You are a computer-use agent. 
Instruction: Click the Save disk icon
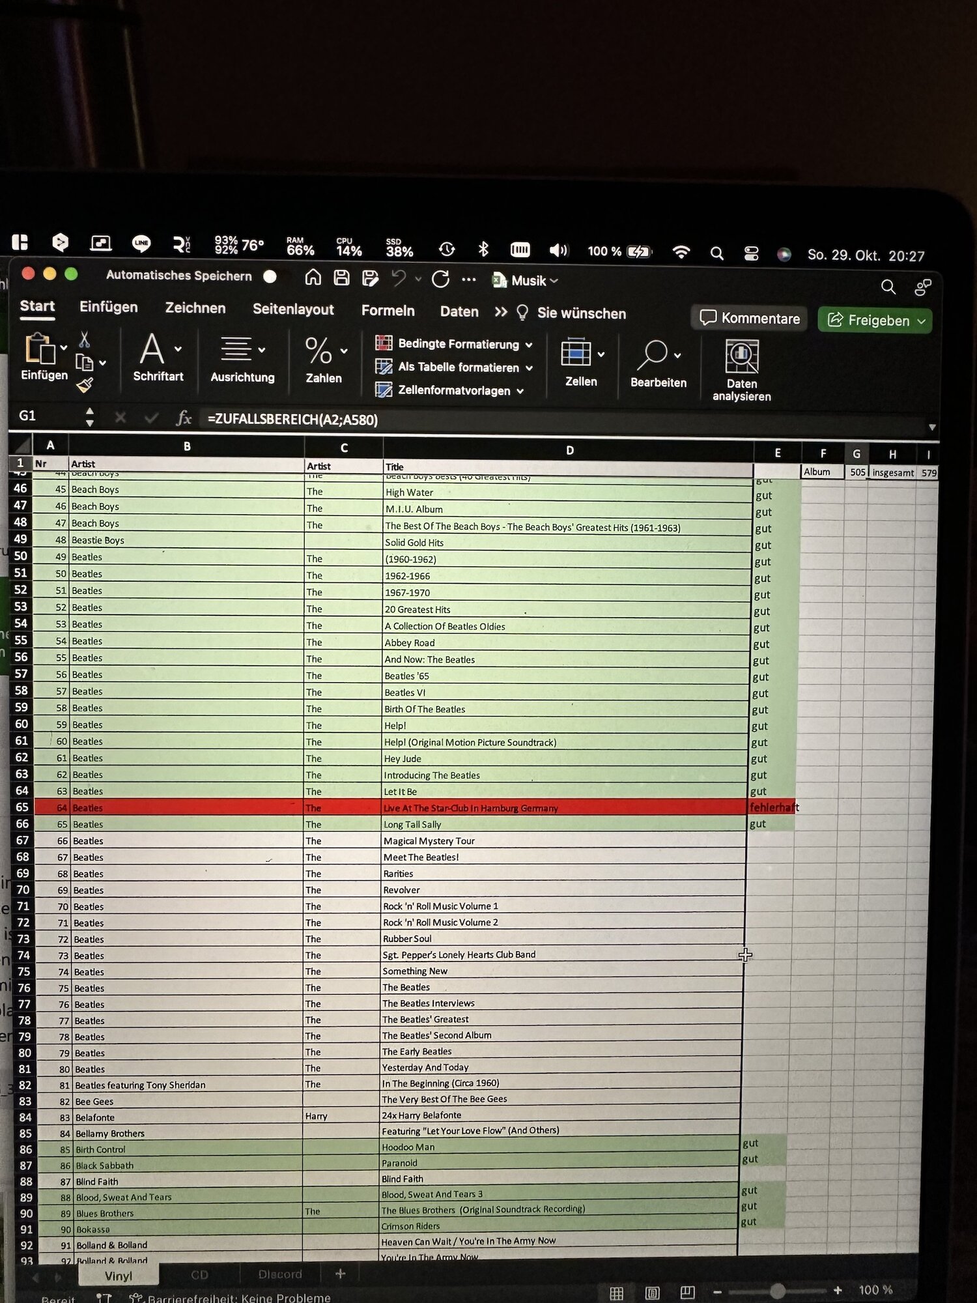tap(341, 278)
